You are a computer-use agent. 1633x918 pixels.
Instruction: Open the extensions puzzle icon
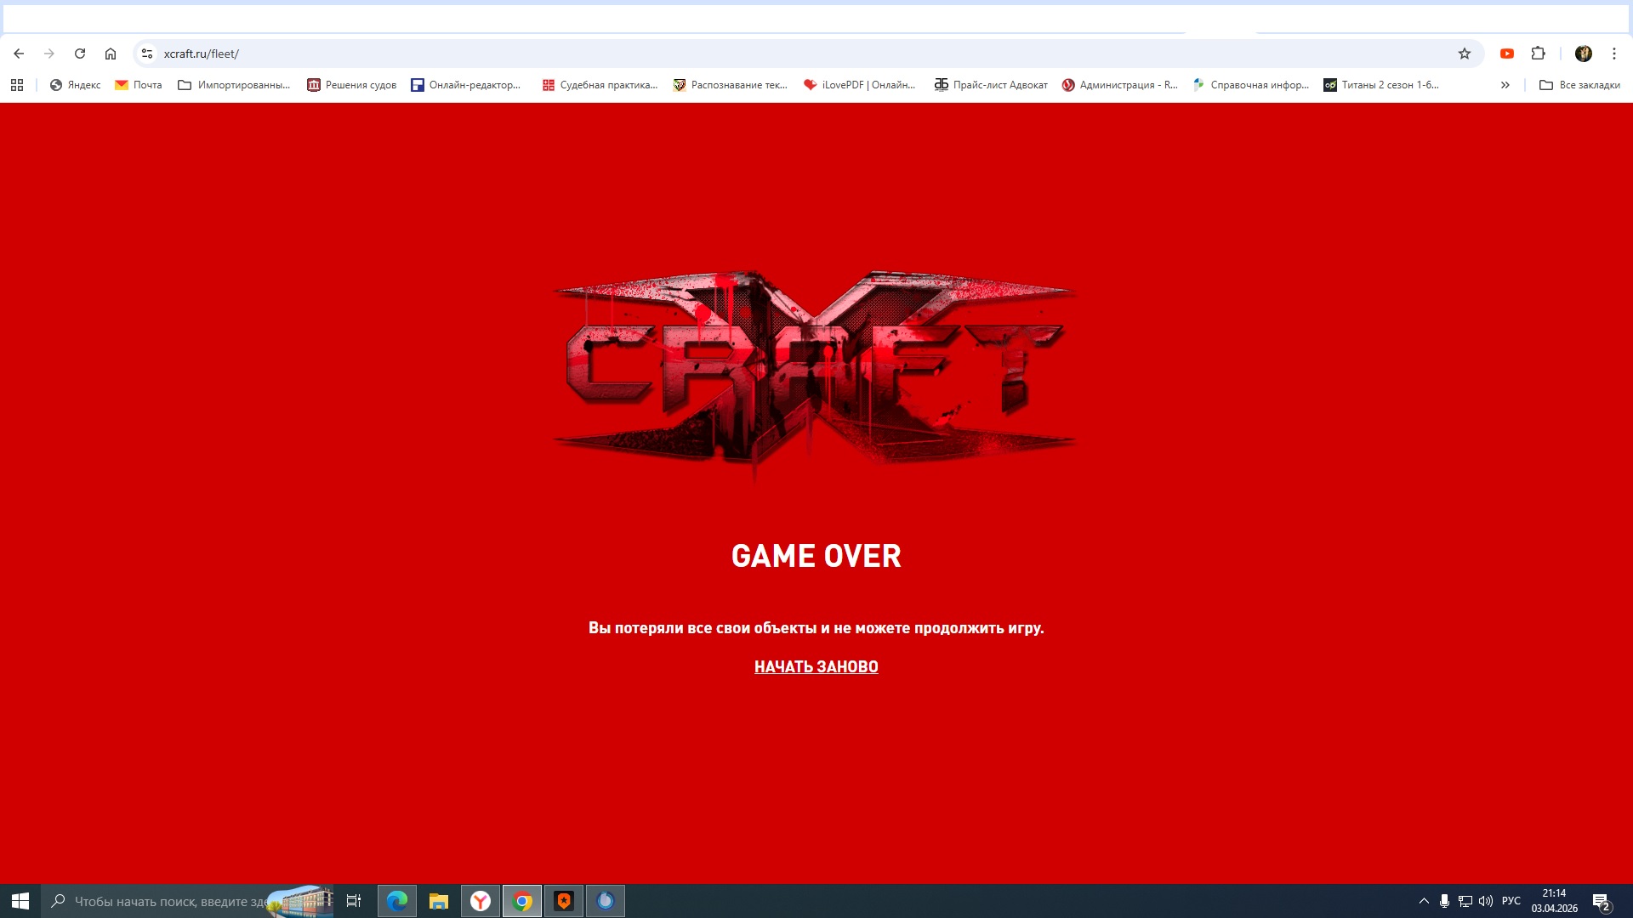(1538, 54)
